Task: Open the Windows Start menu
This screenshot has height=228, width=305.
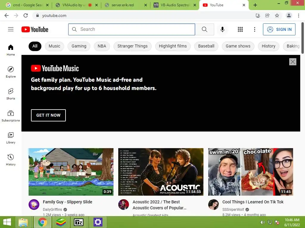Action: click(x=7, y=222)
